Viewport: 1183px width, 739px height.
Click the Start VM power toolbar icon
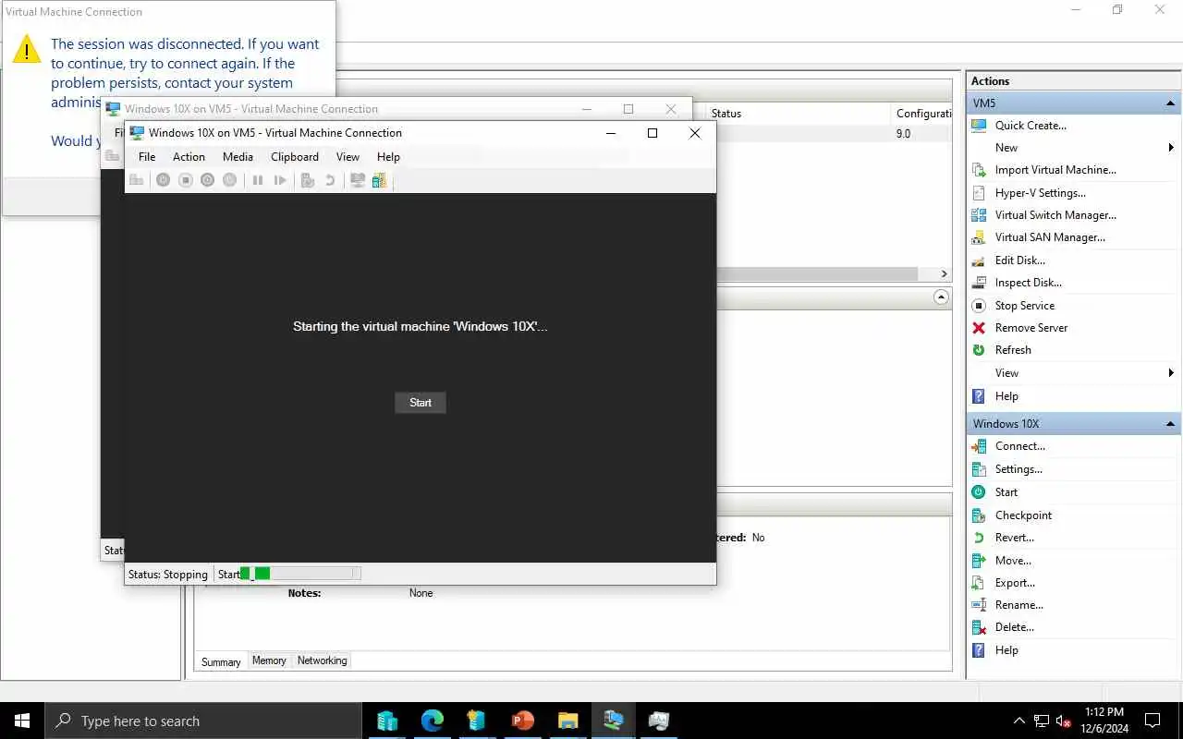click(x=163, y=180)
